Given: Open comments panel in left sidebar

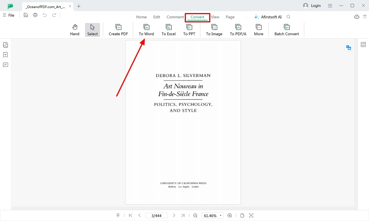Looking at the screenshot, I should pyautogui.click(x=5, y=65).
